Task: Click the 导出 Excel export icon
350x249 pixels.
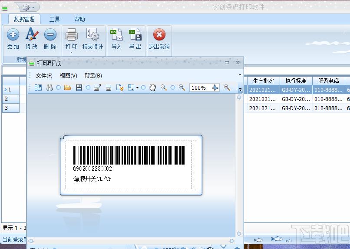Action: (135, 34)
